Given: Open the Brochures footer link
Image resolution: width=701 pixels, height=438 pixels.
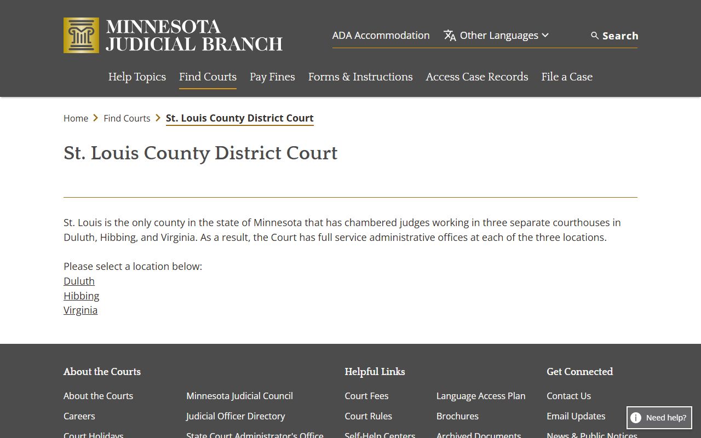Looking at the screenshot, I should [457, 416].
